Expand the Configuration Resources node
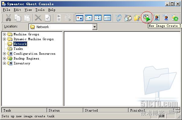The height and width of the screenshot is (120, 182). click(x=4, y=54)
